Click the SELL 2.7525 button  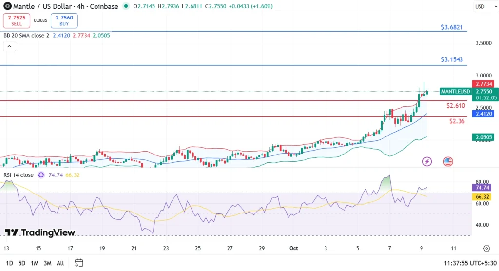pyautogui.click(x=16, y=20)
